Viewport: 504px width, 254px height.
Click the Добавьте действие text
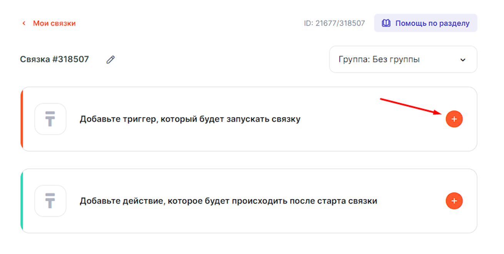228,201
